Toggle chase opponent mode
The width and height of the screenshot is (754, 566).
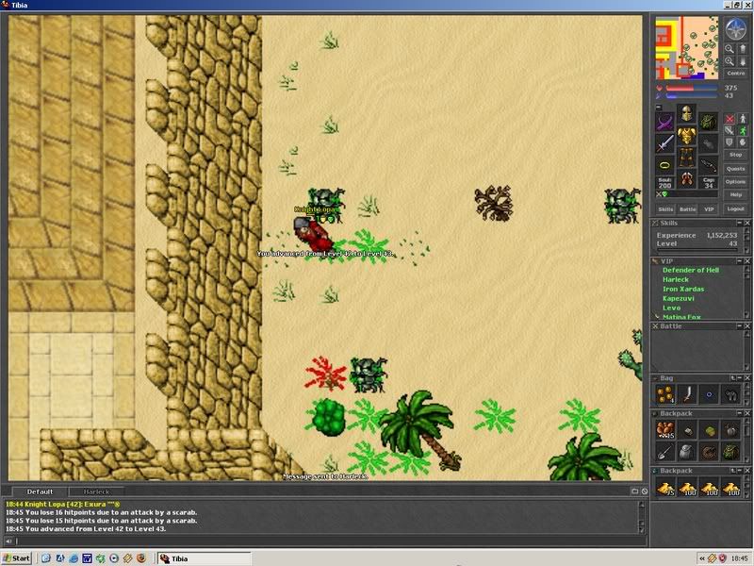tap(743, 130)
